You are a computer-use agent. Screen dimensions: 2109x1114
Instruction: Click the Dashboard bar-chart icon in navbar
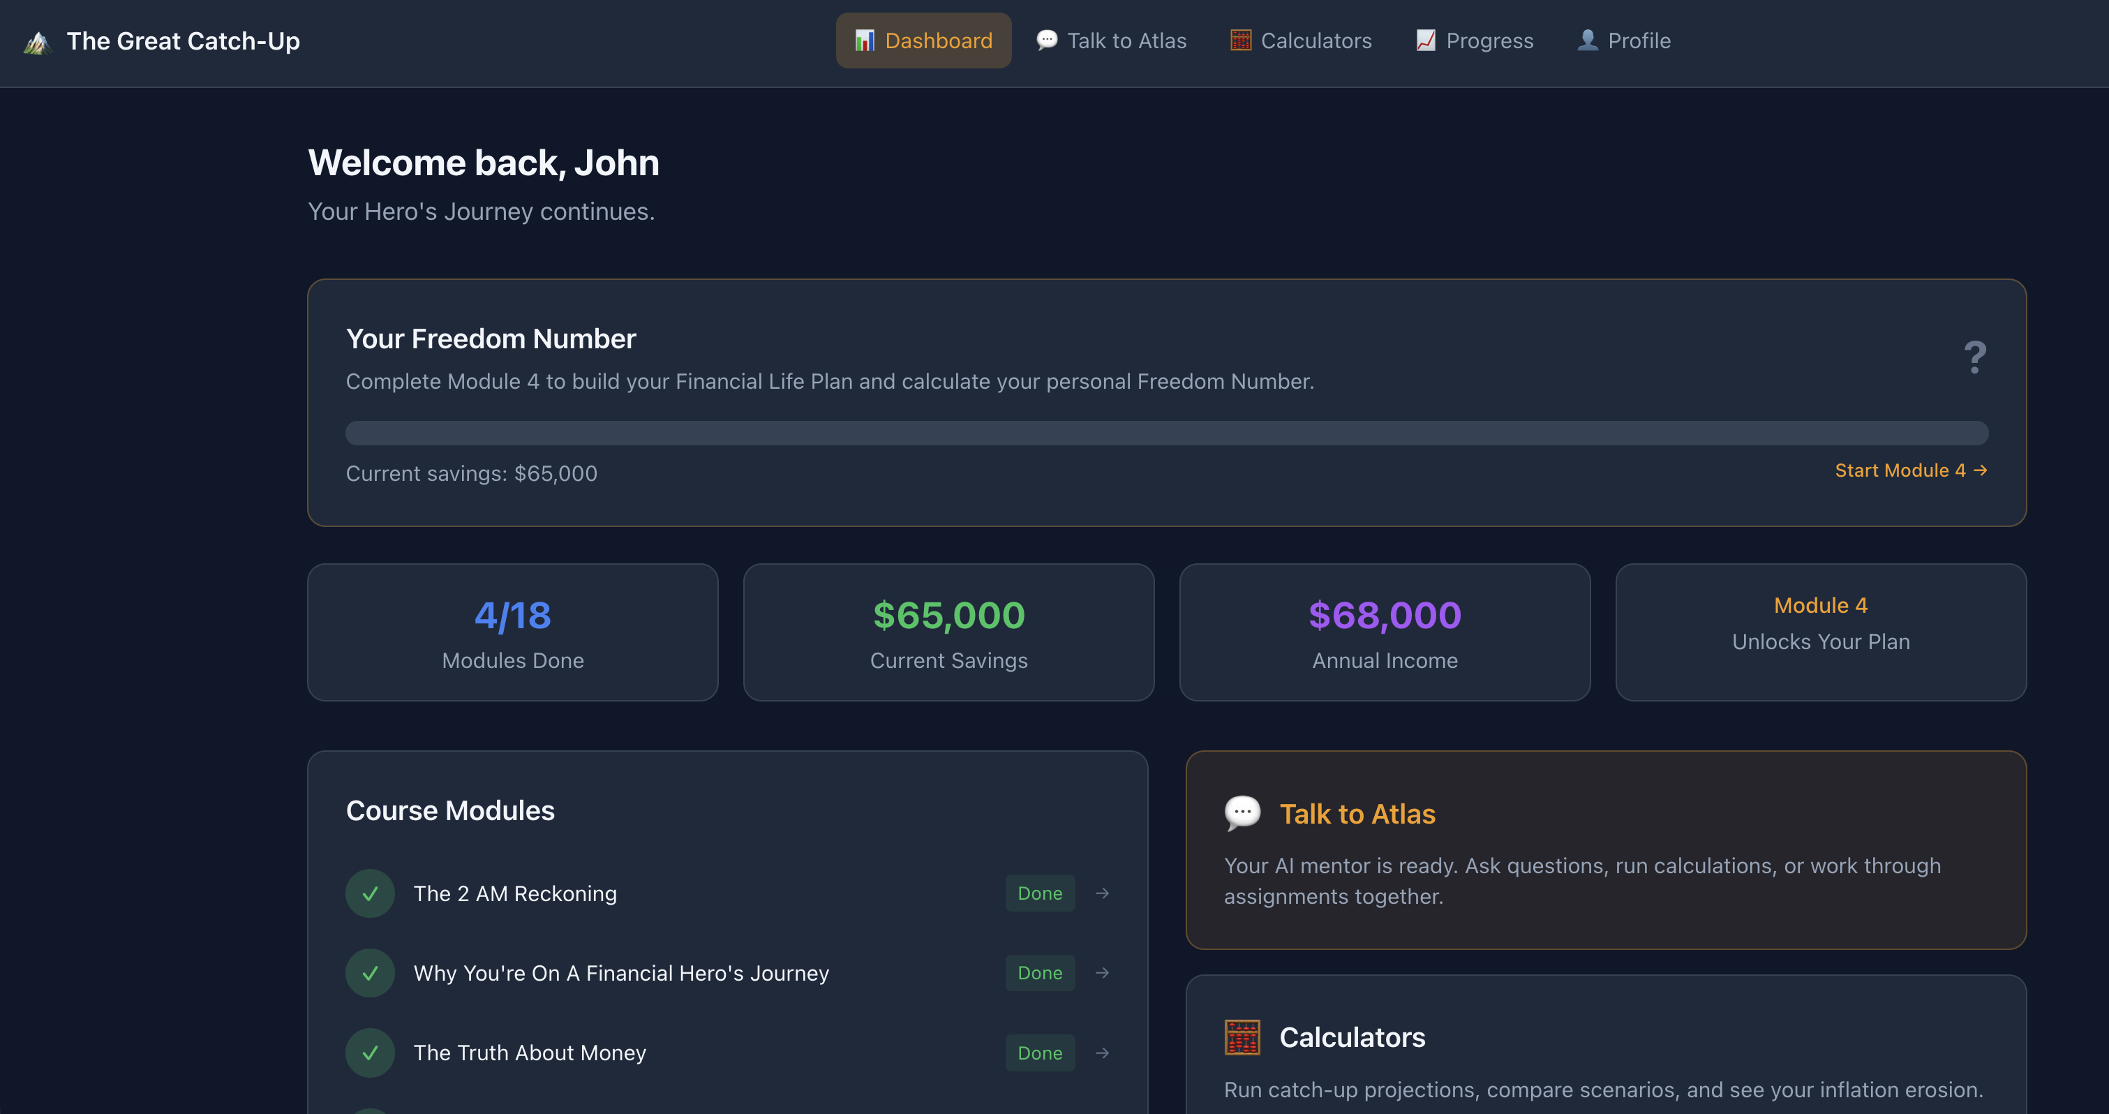(x=865, y=40)
